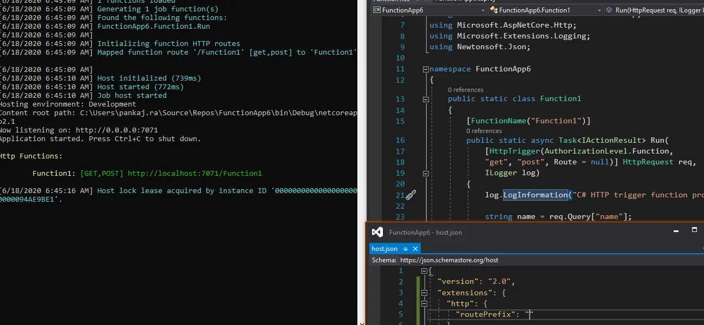Click 'Application started. Press Ctrl+C' line

point(101,139)
